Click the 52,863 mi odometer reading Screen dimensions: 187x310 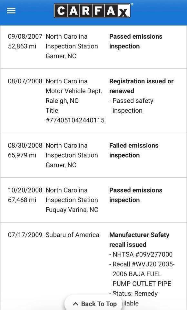[22, 46]
